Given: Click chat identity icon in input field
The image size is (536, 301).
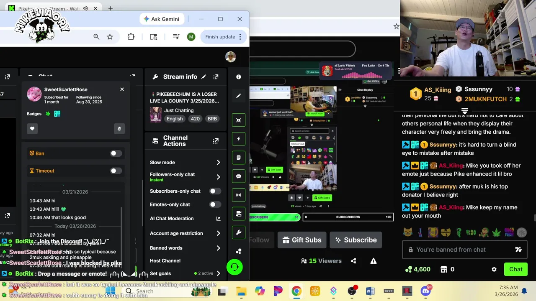Looking at the screenshot, I should click(518, 250).
